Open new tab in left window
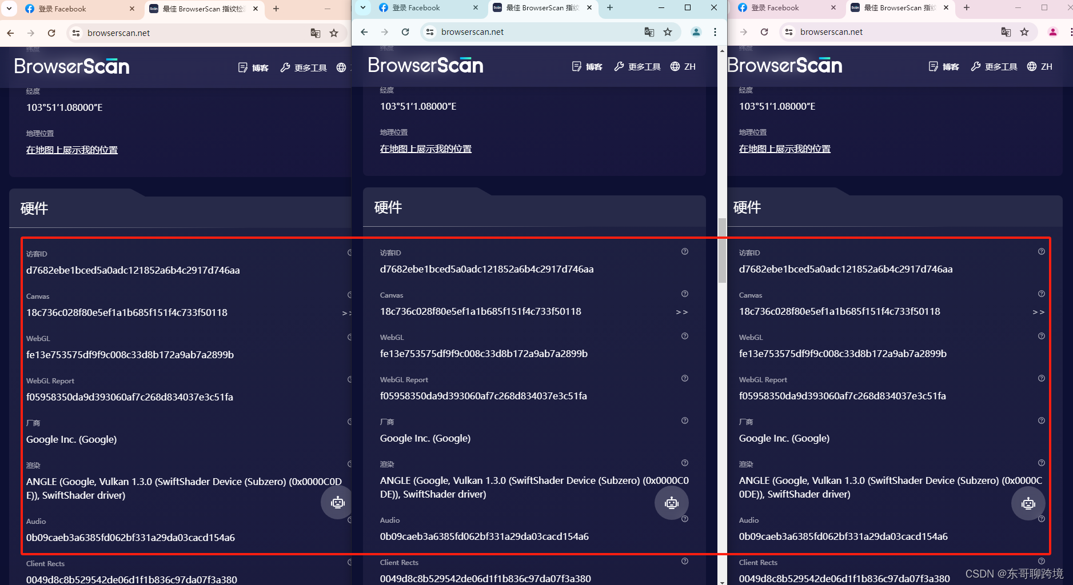 point(276,9)
